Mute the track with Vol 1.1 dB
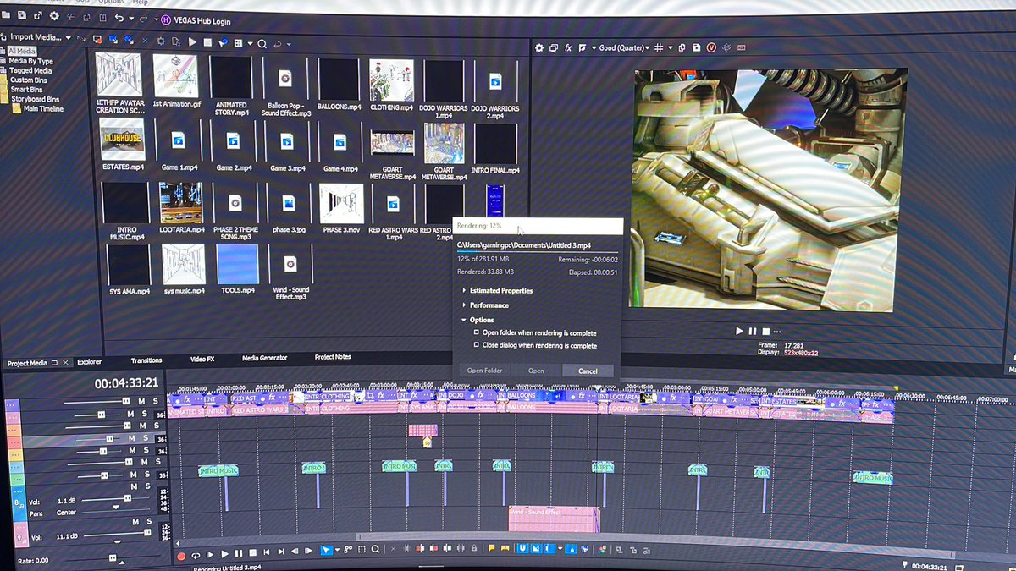Image resolution: width=1016 pixels, height=571 pixels. 134,486
